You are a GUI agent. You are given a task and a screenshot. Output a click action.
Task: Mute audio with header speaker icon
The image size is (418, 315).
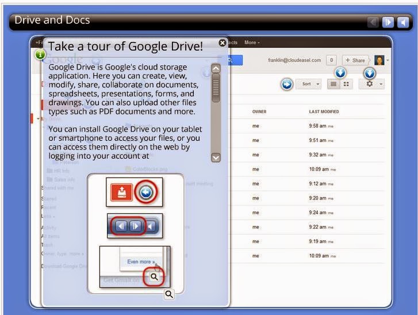[x=403, y=22]
